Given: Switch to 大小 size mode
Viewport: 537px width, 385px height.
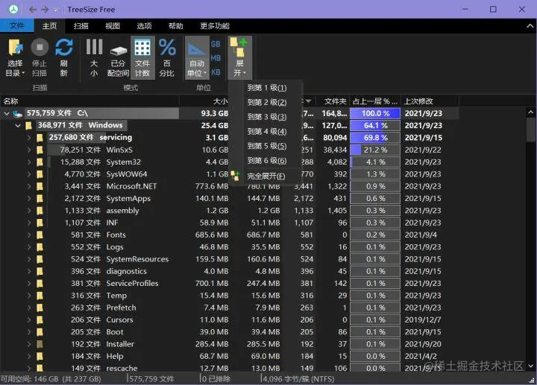Looking at the screenshot, I should 94,57.
